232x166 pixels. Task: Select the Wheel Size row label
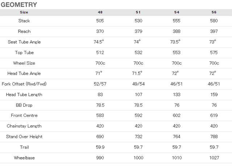click(x=24, y=63)
